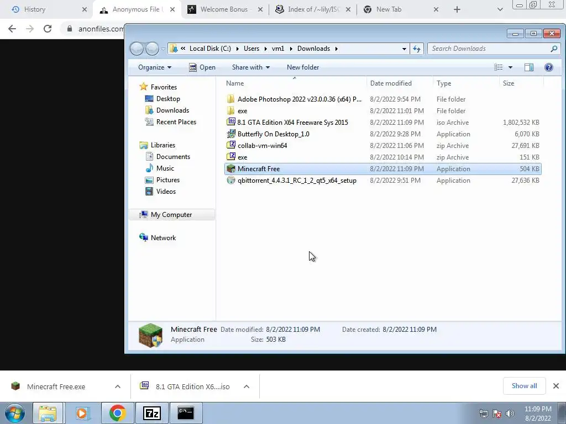Select the qbittorrent setup file icon
Viewport: 566px width, 424px height.
click(230, 181)
